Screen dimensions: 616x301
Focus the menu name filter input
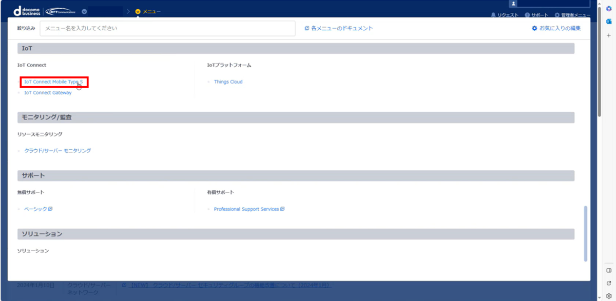click(x=167, y=28)
